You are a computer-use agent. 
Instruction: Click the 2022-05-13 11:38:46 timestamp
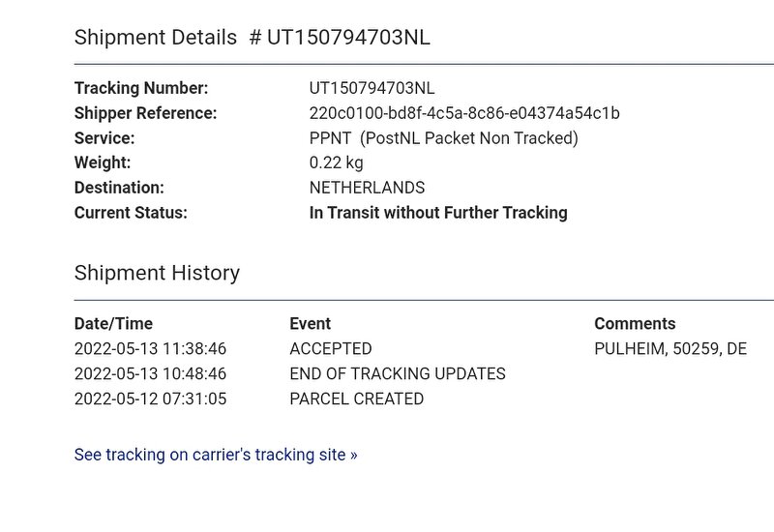coord(150,349)
